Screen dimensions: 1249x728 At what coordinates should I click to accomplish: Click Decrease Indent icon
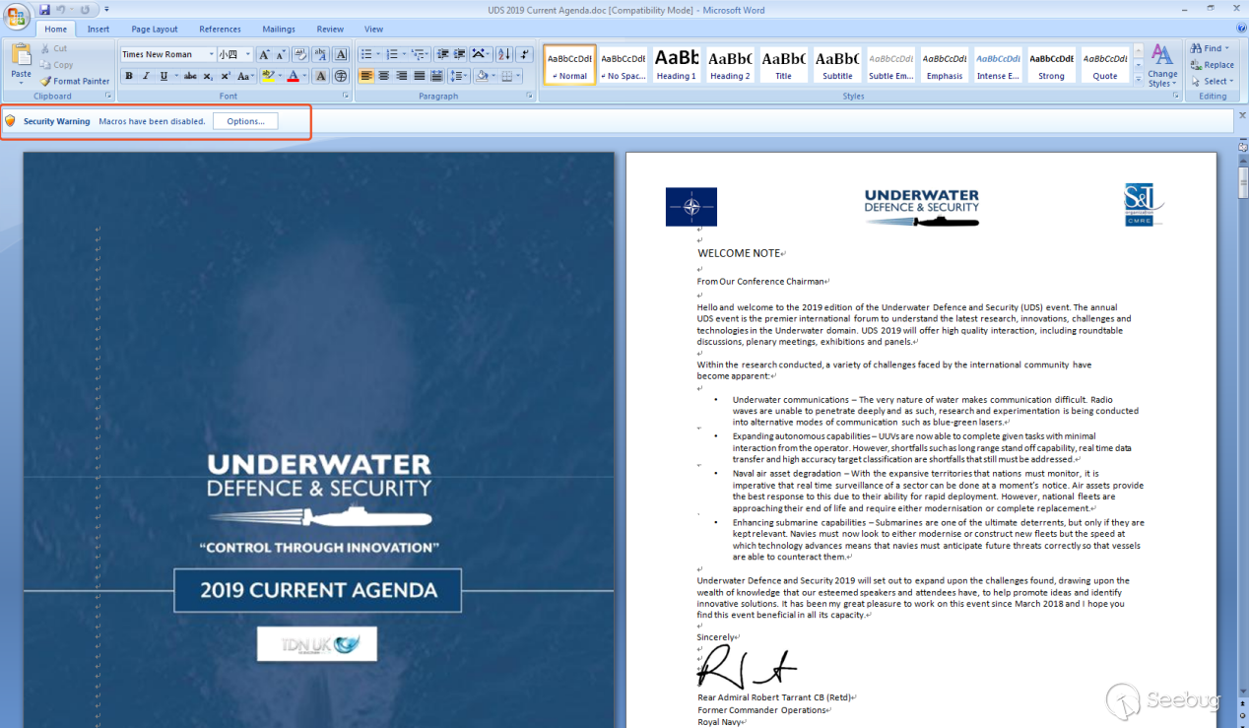(442, 54)
